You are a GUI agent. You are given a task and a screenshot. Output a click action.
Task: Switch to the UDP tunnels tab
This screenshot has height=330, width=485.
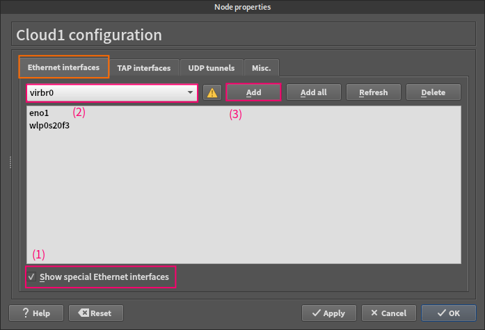click(212, 67)
